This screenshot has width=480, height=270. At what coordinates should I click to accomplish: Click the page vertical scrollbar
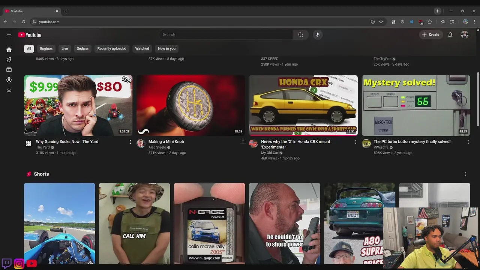tap(478, 99)
